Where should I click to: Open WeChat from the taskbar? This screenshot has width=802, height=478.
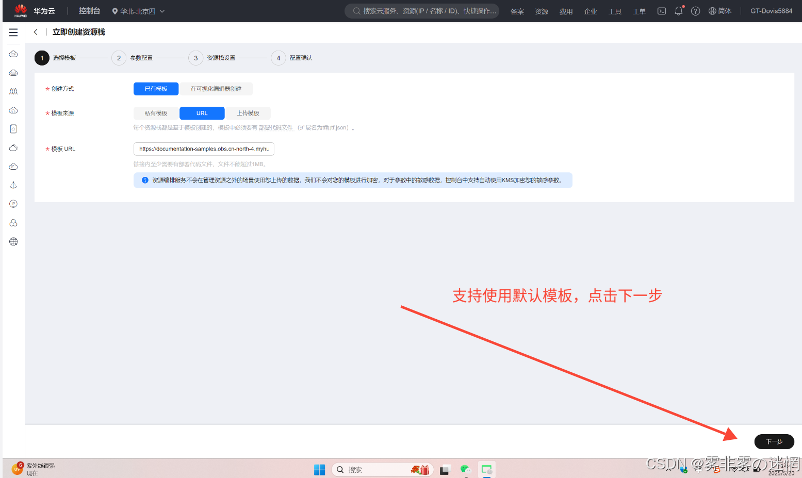point(466,469)
